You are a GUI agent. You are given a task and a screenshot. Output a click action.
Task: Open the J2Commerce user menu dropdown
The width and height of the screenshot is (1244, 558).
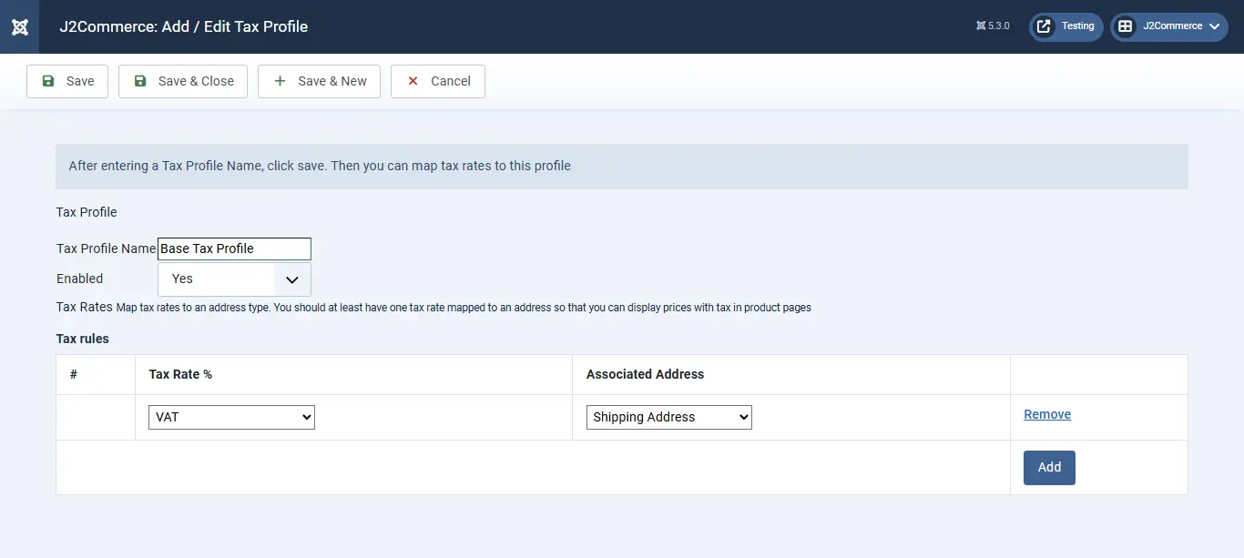pyautogui.click(x=1169, y=26)
